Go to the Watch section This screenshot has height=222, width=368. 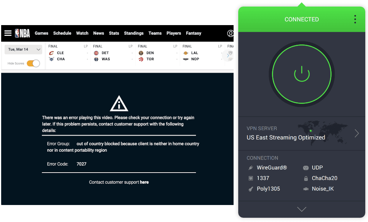pyautogui.click(x=82, y=33)
